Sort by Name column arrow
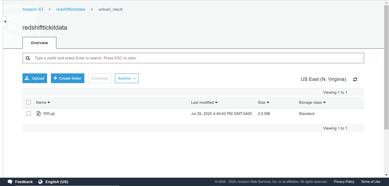This screenshot has height=186, width=389. [49, 102]
